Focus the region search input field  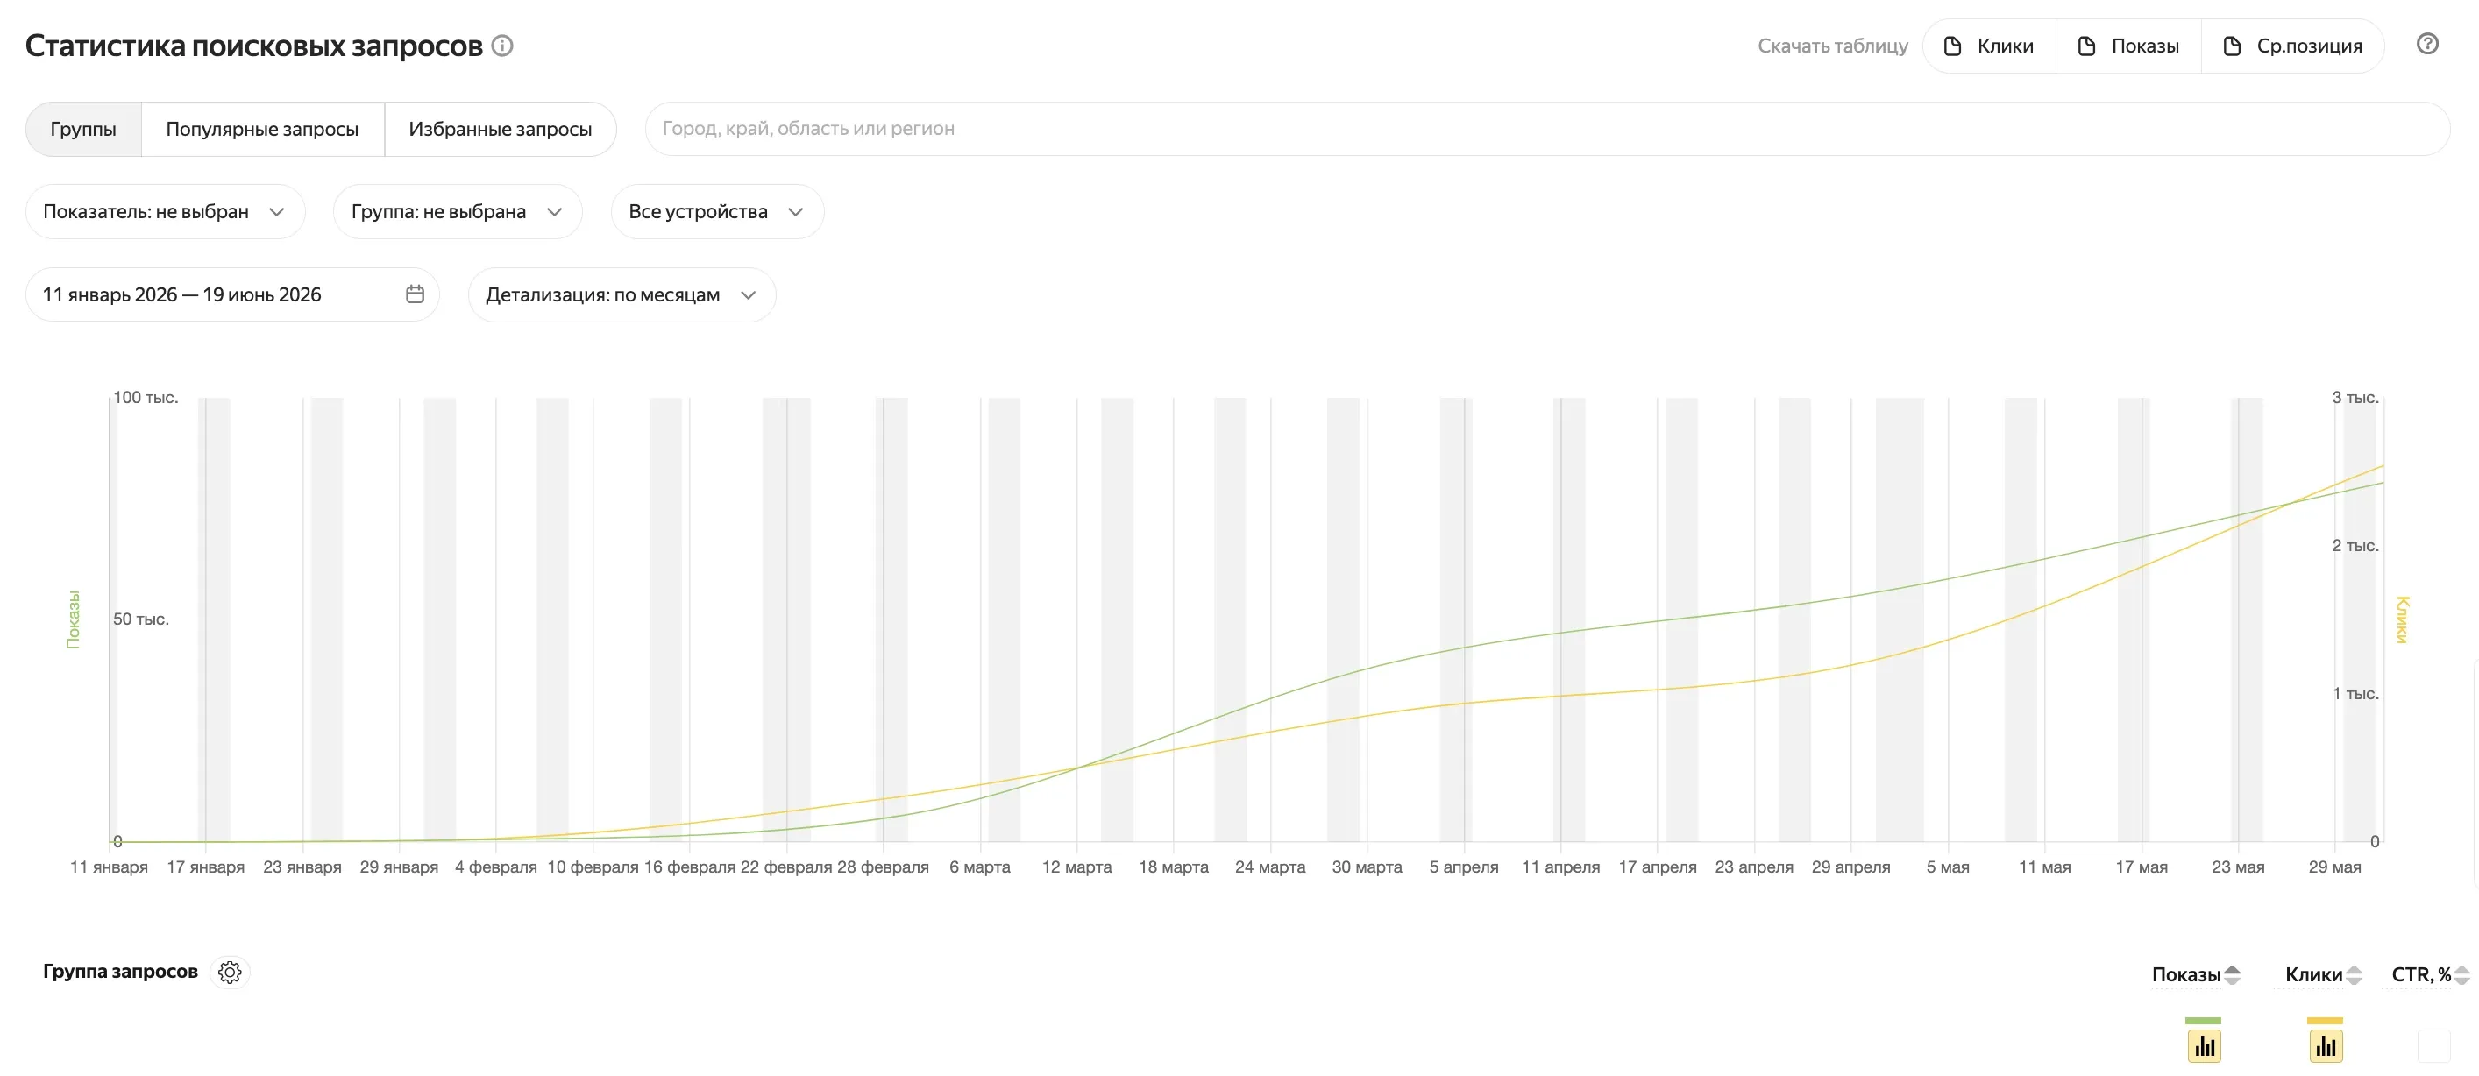click(1547, 129)
